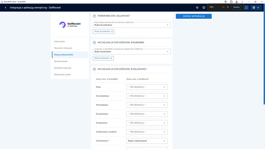Remove the 'Nubo anulowane' chip
This screenshot has width=265, height=149.
pyautogui.click(x=111, y=58)
